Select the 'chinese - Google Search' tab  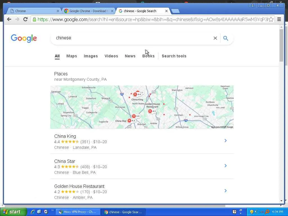pyautogui.click(x=143, y=11)
